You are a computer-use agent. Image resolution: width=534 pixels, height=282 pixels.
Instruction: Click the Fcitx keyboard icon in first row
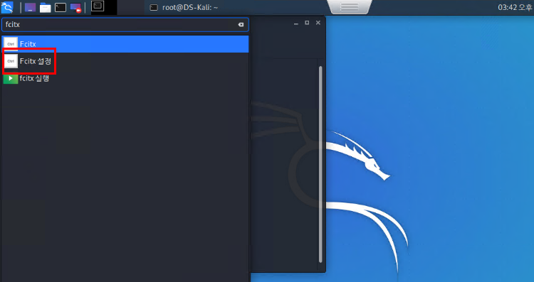coord(11,44)
